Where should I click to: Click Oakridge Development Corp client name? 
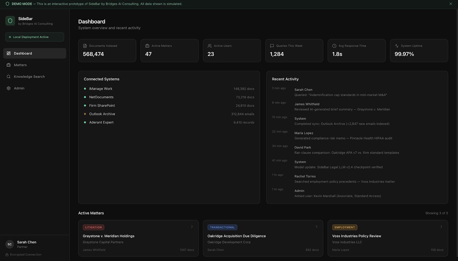229,242
